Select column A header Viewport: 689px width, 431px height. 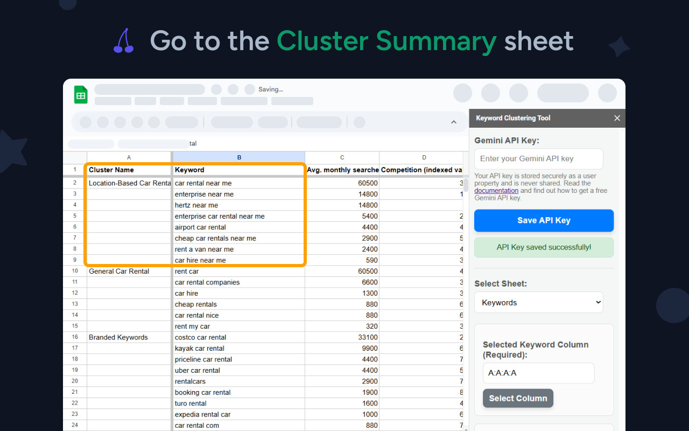tap(129, 157)
